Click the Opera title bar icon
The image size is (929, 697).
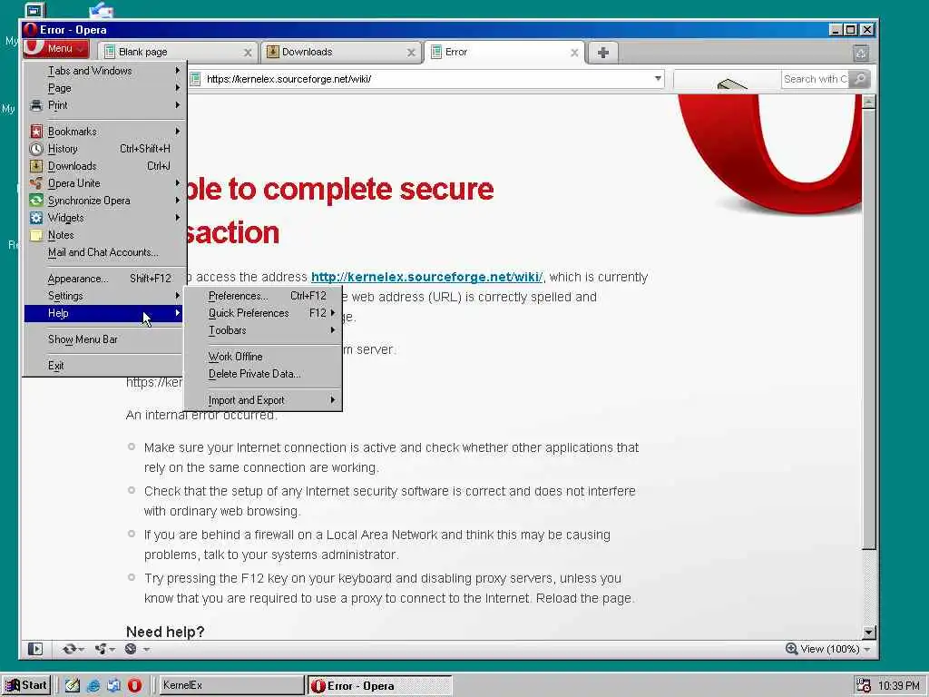point(31,30)
